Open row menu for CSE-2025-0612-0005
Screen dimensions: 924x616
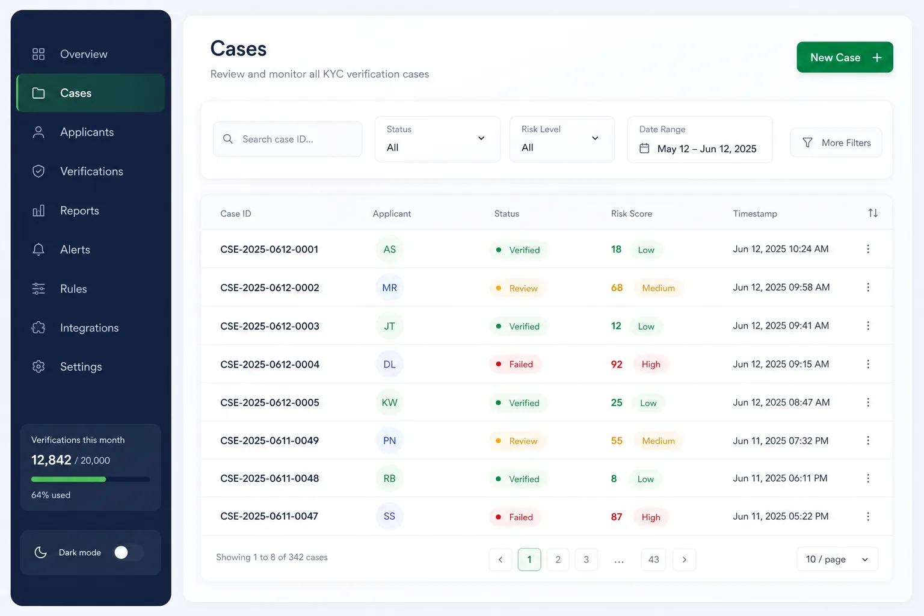(868, 402)
